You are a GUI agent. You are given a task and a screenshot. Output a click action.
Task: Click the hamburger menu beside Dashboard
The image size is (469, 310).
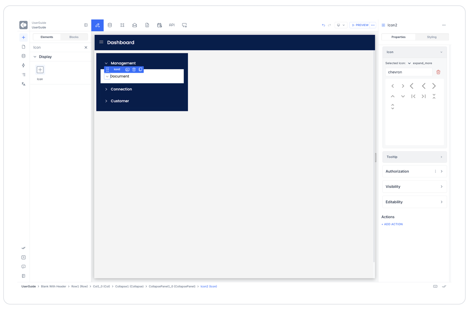(101, 42)
